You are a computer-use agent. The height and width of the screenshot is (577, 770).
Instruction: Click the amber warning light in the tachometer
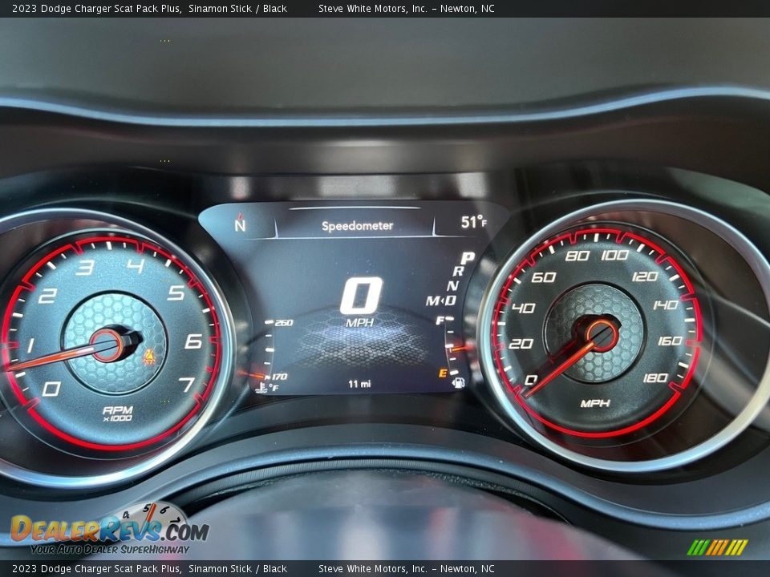[x=149, y=357]
